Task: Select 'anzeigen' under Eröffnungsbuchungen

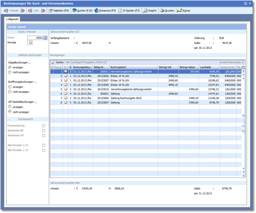Action: (x=10, y=87)
